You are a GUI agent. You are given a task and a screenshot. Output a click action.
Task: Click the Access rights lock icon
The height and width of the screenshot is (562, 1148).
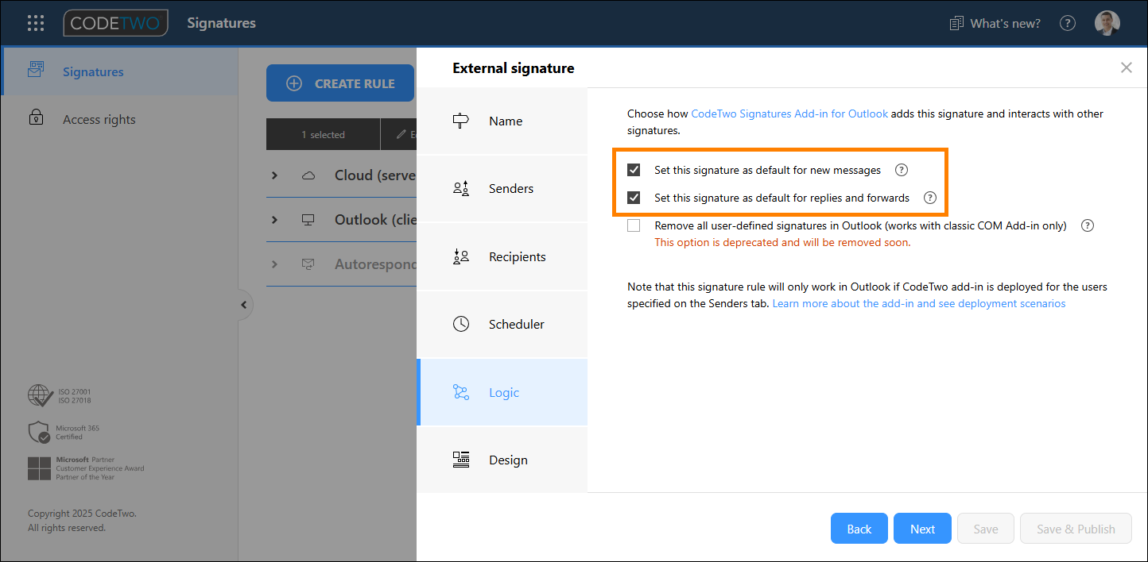point(36,118)
